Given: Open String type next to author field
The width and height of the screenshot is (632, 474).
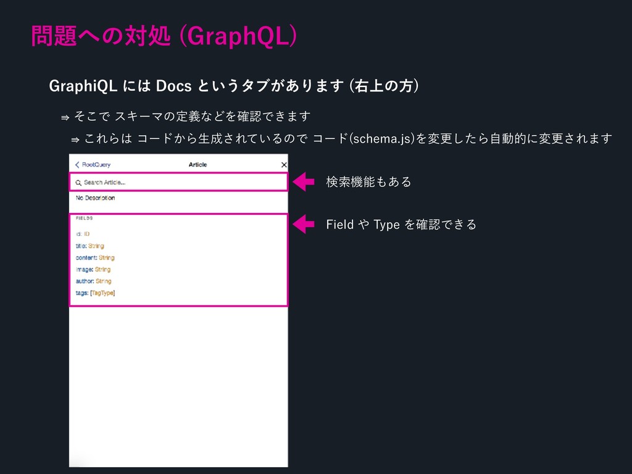Looking at the screenshot, I should click(x=104, y=281).
